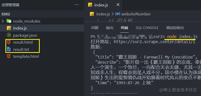Click the text file icon beside result.txt

tap(9, 49)
